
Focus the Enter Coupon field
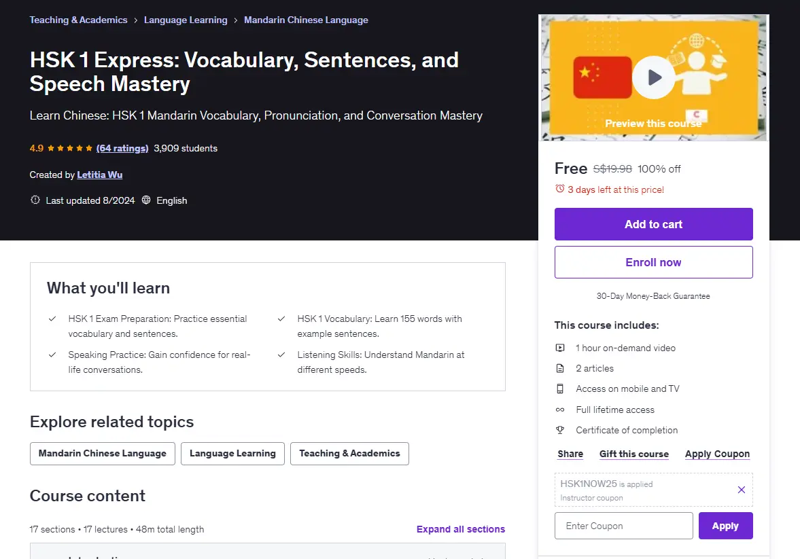coord(624,526)
